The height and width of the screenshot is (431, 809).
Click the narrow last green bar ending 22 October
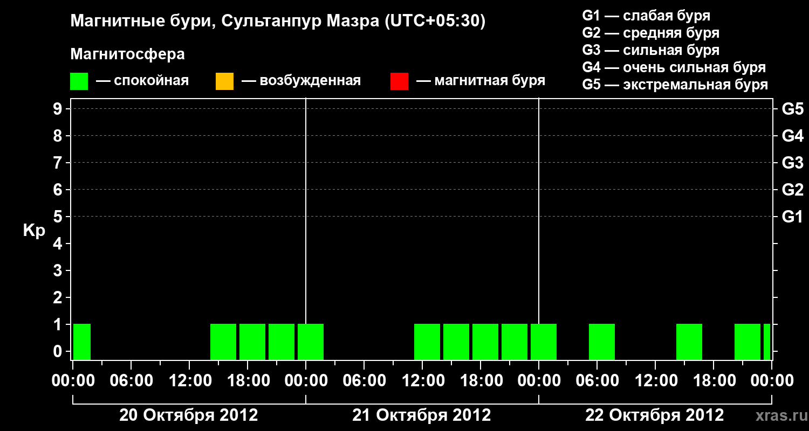point(767,342)
